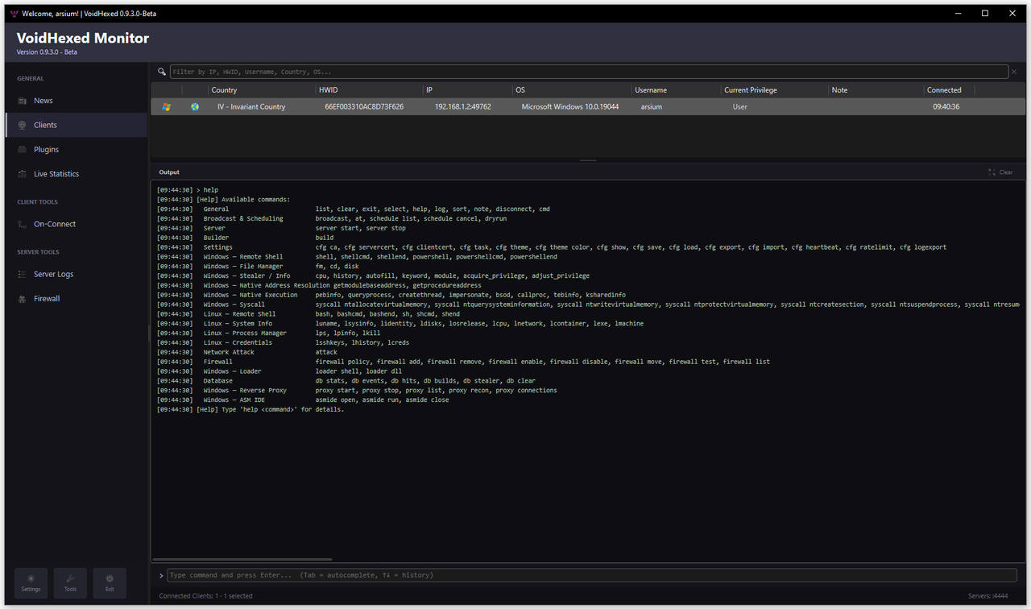Maximize the VoidHexed window

point(984,14)
